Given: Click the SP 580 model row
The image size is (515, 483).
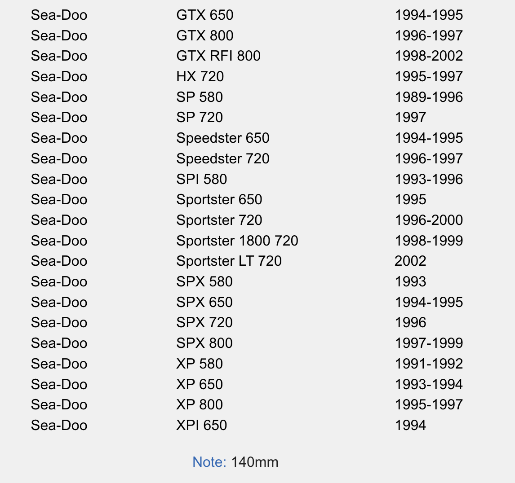Looking at the screenshot, I should pos(200,97).
